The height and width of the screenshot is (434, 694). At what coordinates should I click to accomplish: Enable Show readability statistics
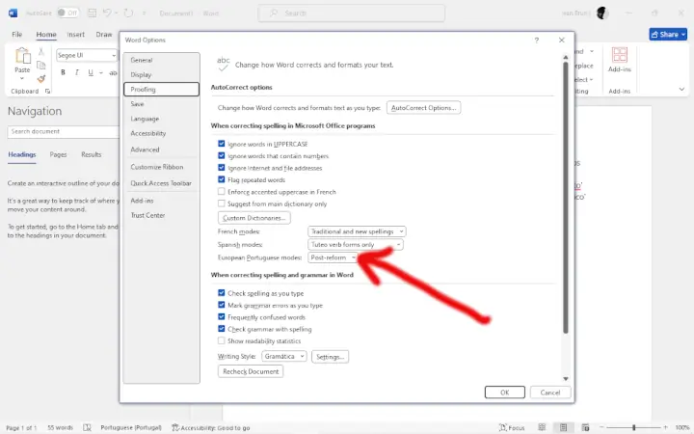[x=222, y=340]
